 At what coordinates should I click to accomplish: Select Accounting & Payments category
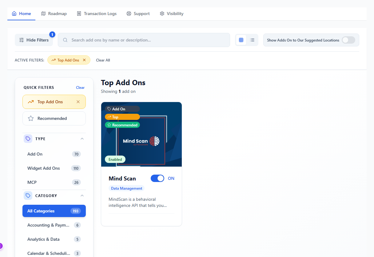tap(54, 225)
